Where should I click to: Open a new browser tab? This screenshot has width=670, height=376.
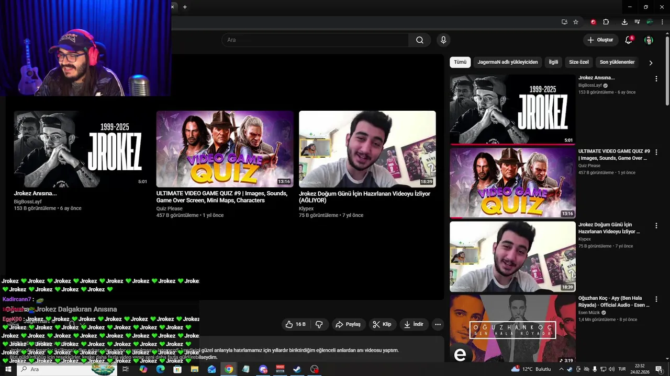tap(185, 7)
